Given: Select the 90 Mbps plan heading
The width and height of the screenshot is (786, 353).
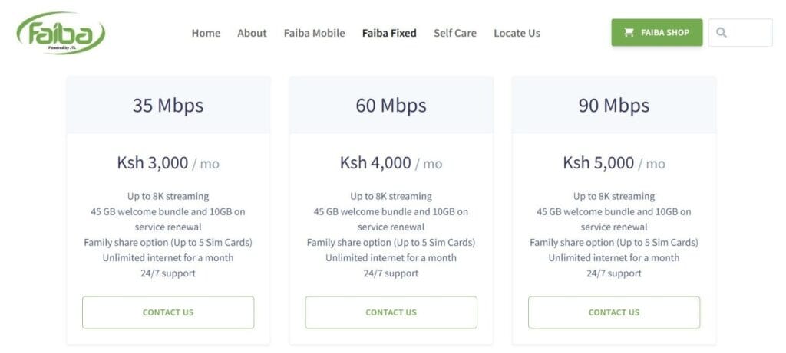Looking at the screenshot, I should (x=614, y=106).
